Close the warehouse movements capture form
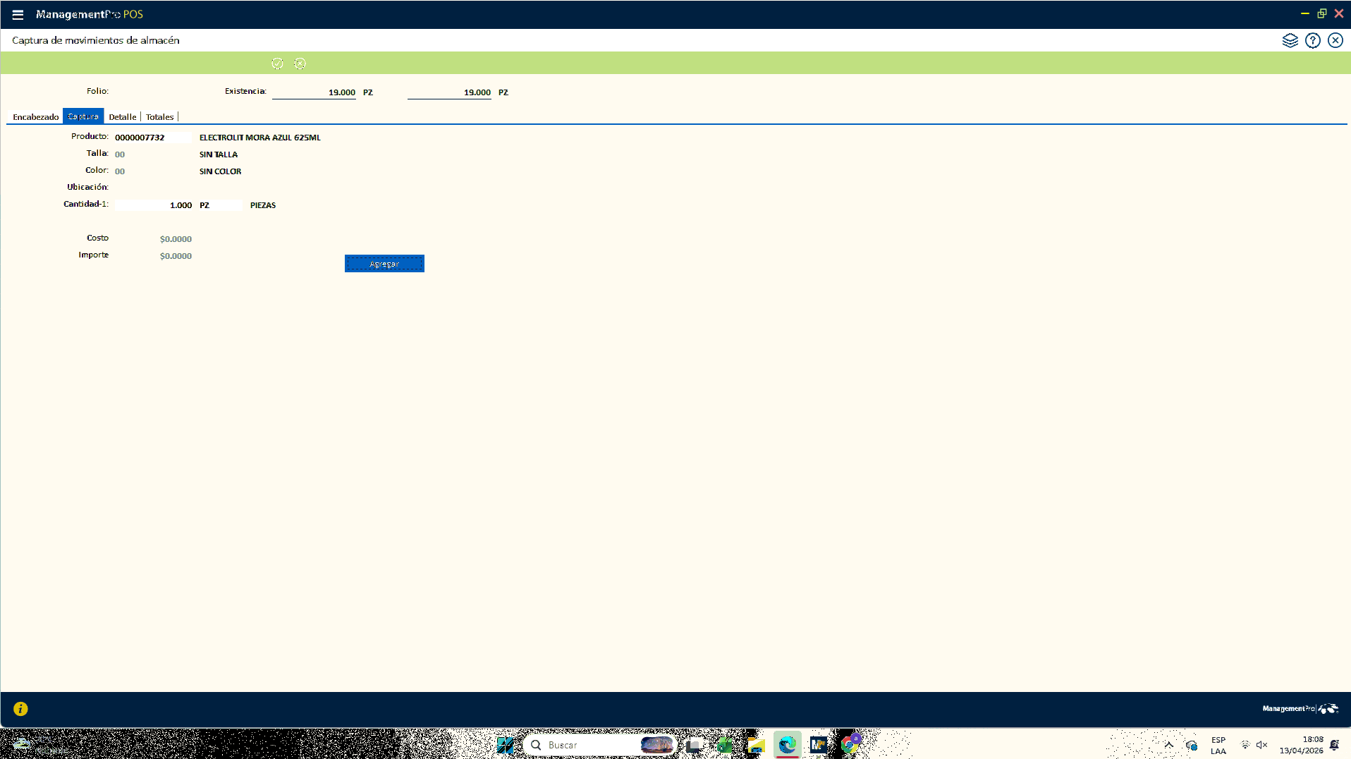This screenshot has height=759, width=1351. (1335, 40)
